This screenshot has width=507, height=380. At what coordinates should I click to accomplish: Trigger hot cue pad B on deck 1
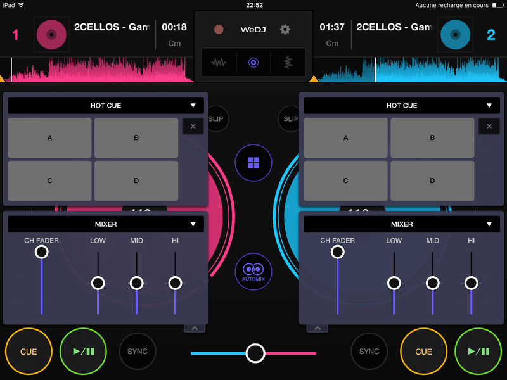(x=136, y=137)
